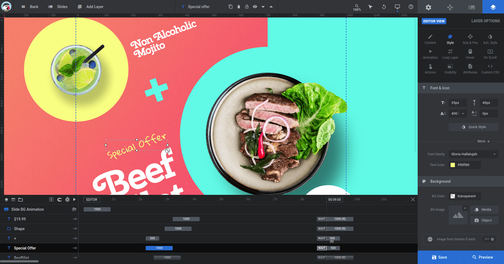Lock the Special offer layer with padlock icon
504x264 pixels.
(247, 7)
